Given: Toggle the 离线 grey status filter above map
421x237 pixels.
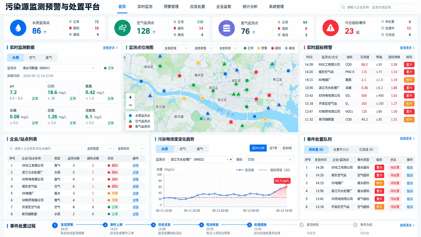Looking at the screenshot, I should click(x=290, y=48).
